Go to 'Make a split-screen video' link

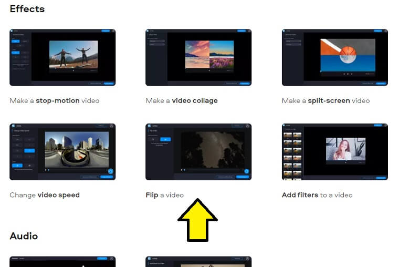tap(325, 100)
